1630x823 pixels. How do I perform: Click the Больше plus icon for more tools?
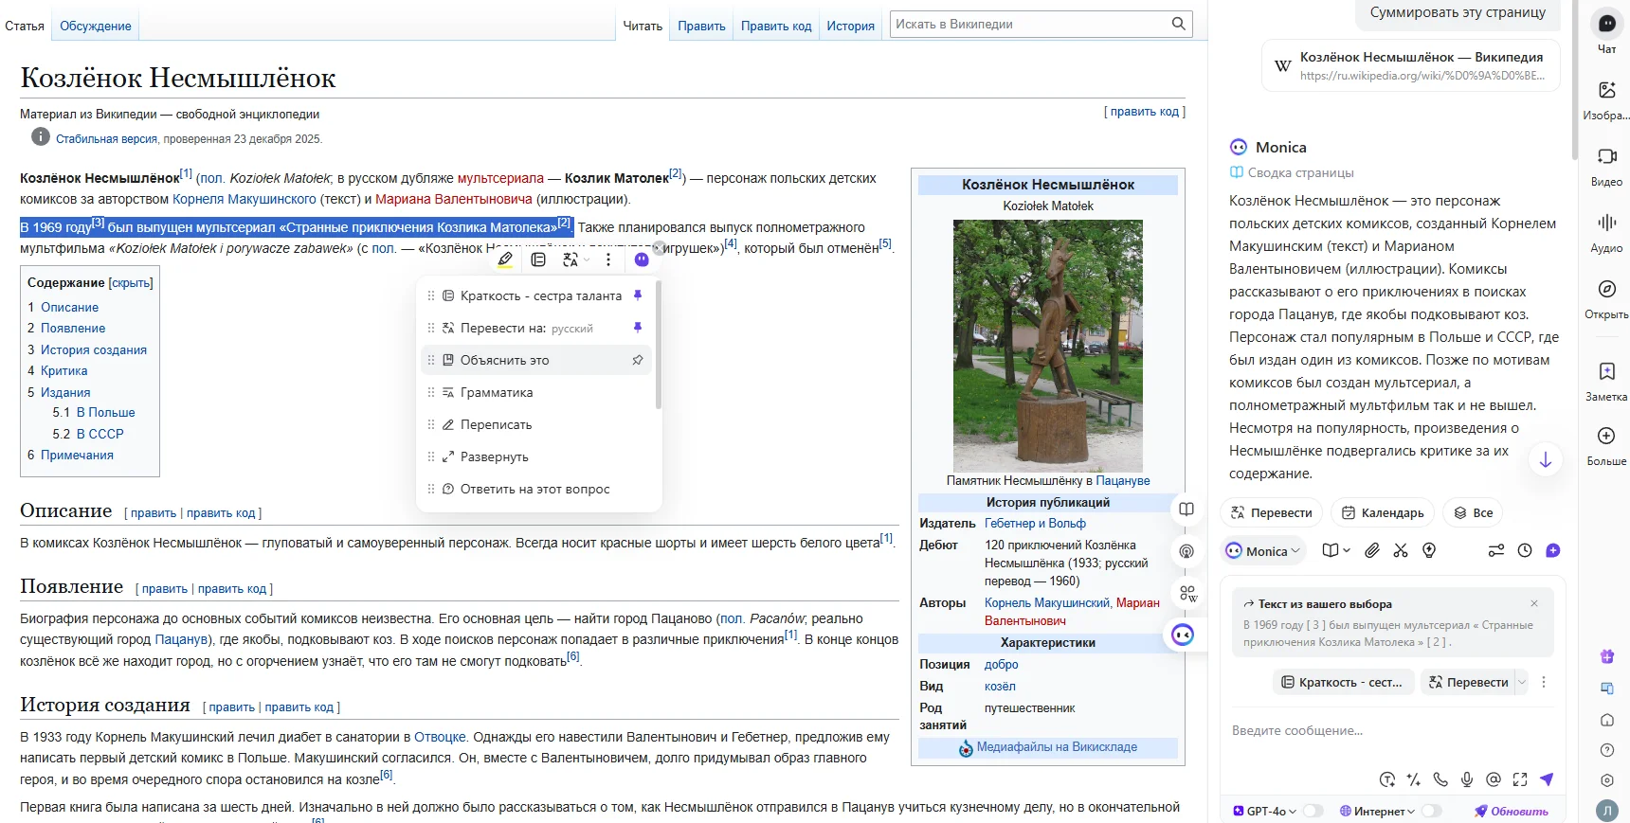[1606, 436]
